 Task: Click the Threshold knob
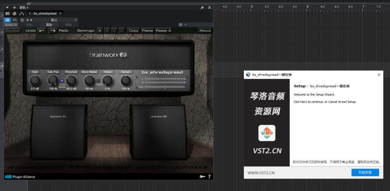(71, 80)
